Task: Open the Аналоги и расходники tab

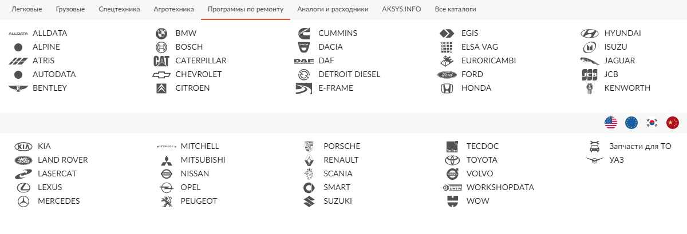Action: pyautogui.click(x=333, y=10)
